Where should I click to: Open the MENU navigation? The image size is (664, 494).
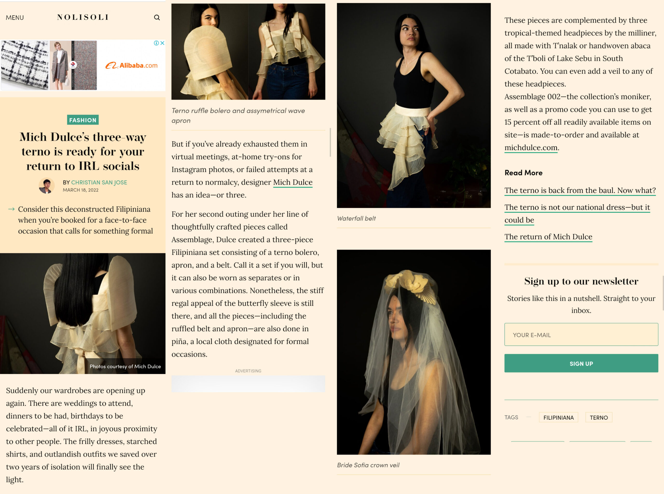coord(15,18)
